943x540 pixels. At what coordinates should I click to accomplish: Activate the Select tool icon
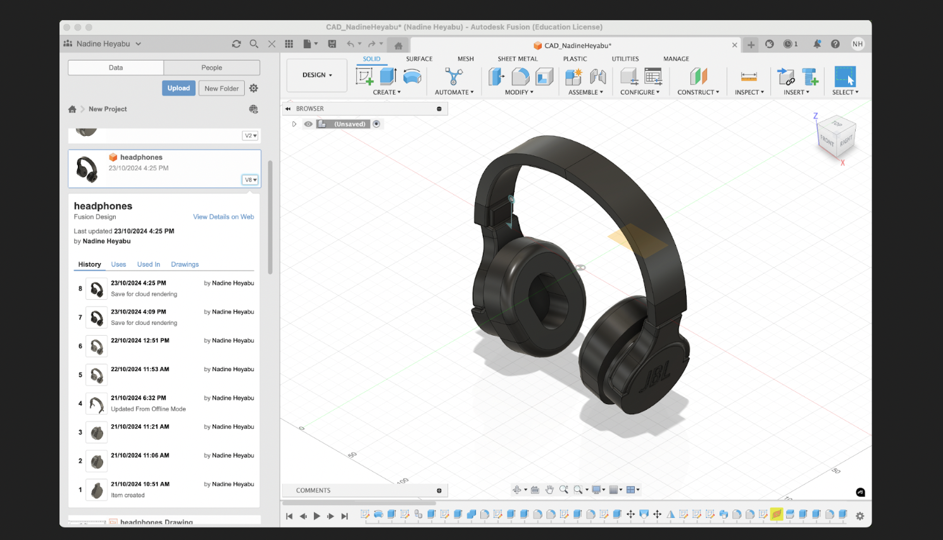pos(845,77)
